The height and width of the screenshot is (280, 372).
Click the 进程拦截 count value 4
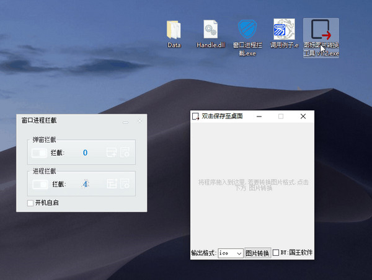(85, 184)
